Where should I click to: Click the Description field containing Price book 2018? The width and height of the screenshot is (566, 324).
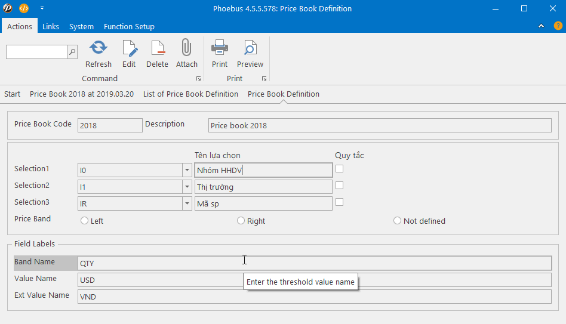point(380,125)
